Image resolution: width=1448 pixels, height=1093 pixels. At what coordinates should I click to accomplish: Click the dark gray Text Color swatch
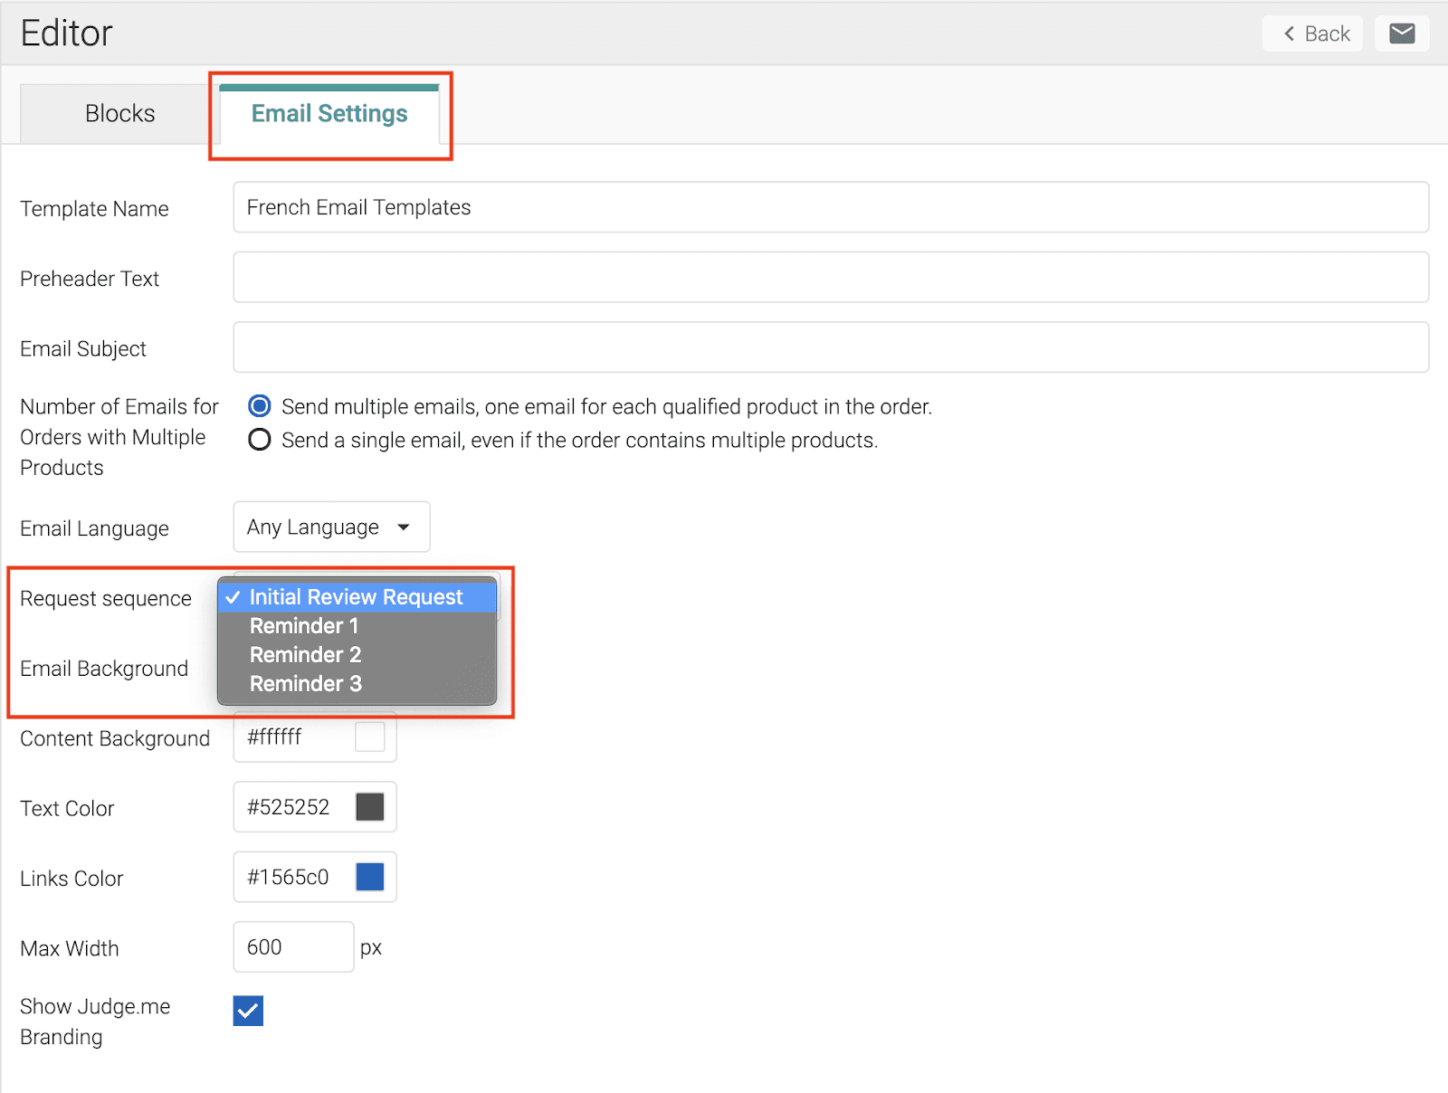click(x=369, y=807)
